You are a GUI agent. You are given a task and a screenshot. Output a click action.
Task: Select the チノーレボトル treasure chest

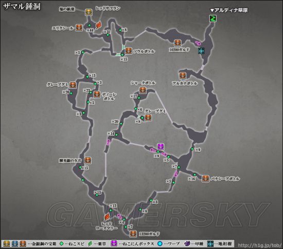[x=97, y=94]
